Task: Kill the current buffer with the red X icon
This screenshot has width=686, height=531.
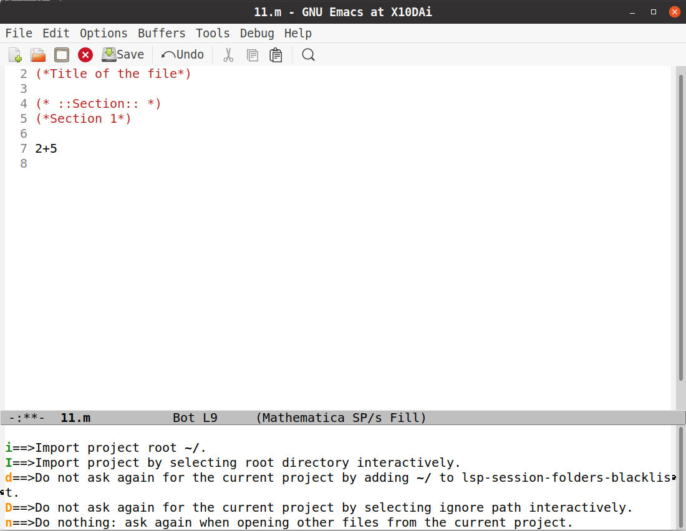Action: pos(85,55)
